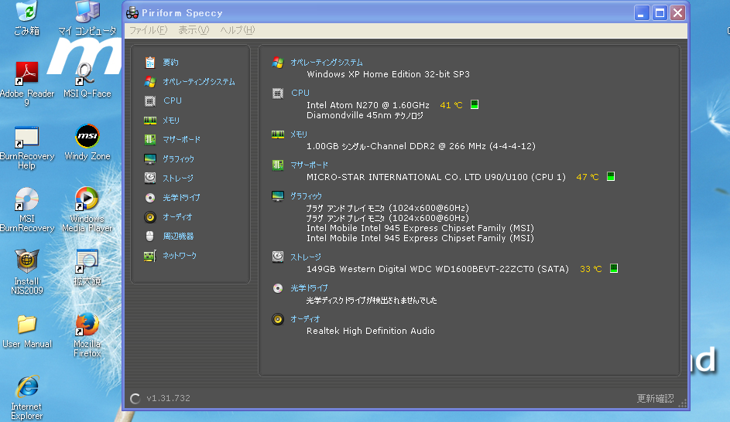Open the 要約 summary sidebar icon
This screenshot has width=730, height=422.
pos(150,63)
